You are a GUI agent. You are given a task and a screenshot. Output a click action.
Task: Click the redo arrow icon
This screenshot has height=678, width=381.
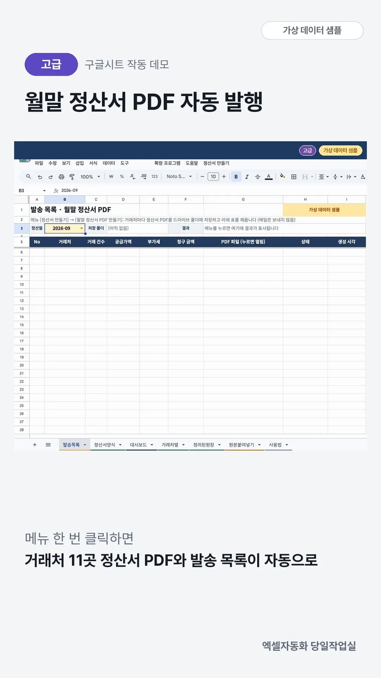50,177
